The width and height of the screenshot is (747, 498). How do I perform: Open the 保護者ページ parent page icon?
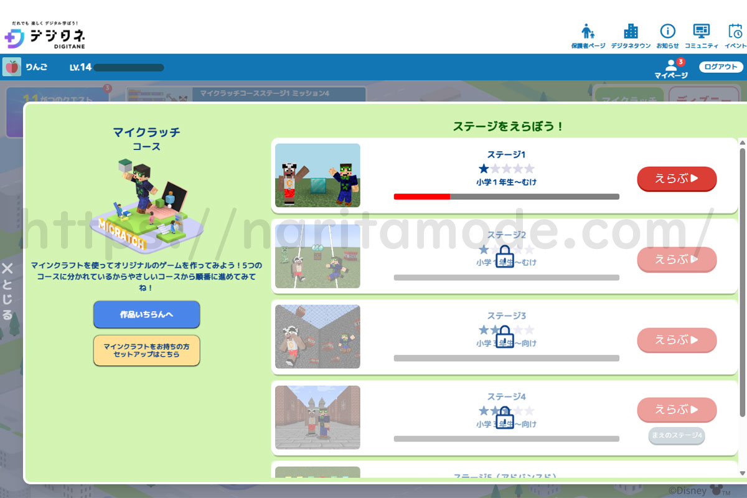click(588, 32)
